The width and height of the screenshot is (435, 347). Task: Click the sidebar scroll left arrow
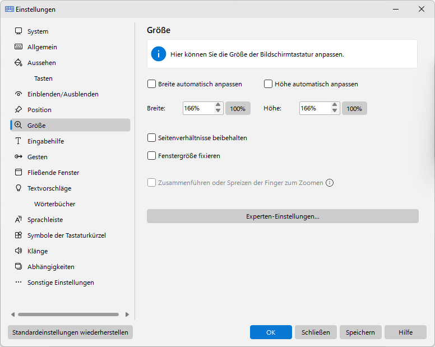click(x=13, y=314)
